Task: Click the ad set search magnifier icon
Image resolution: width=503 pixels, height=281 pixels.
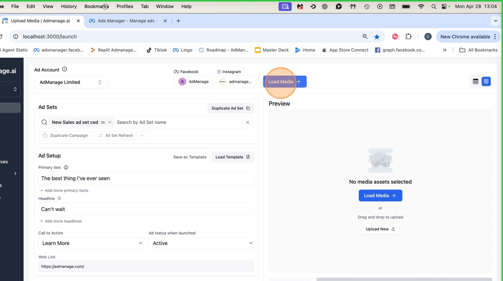Action: (44, 122)
